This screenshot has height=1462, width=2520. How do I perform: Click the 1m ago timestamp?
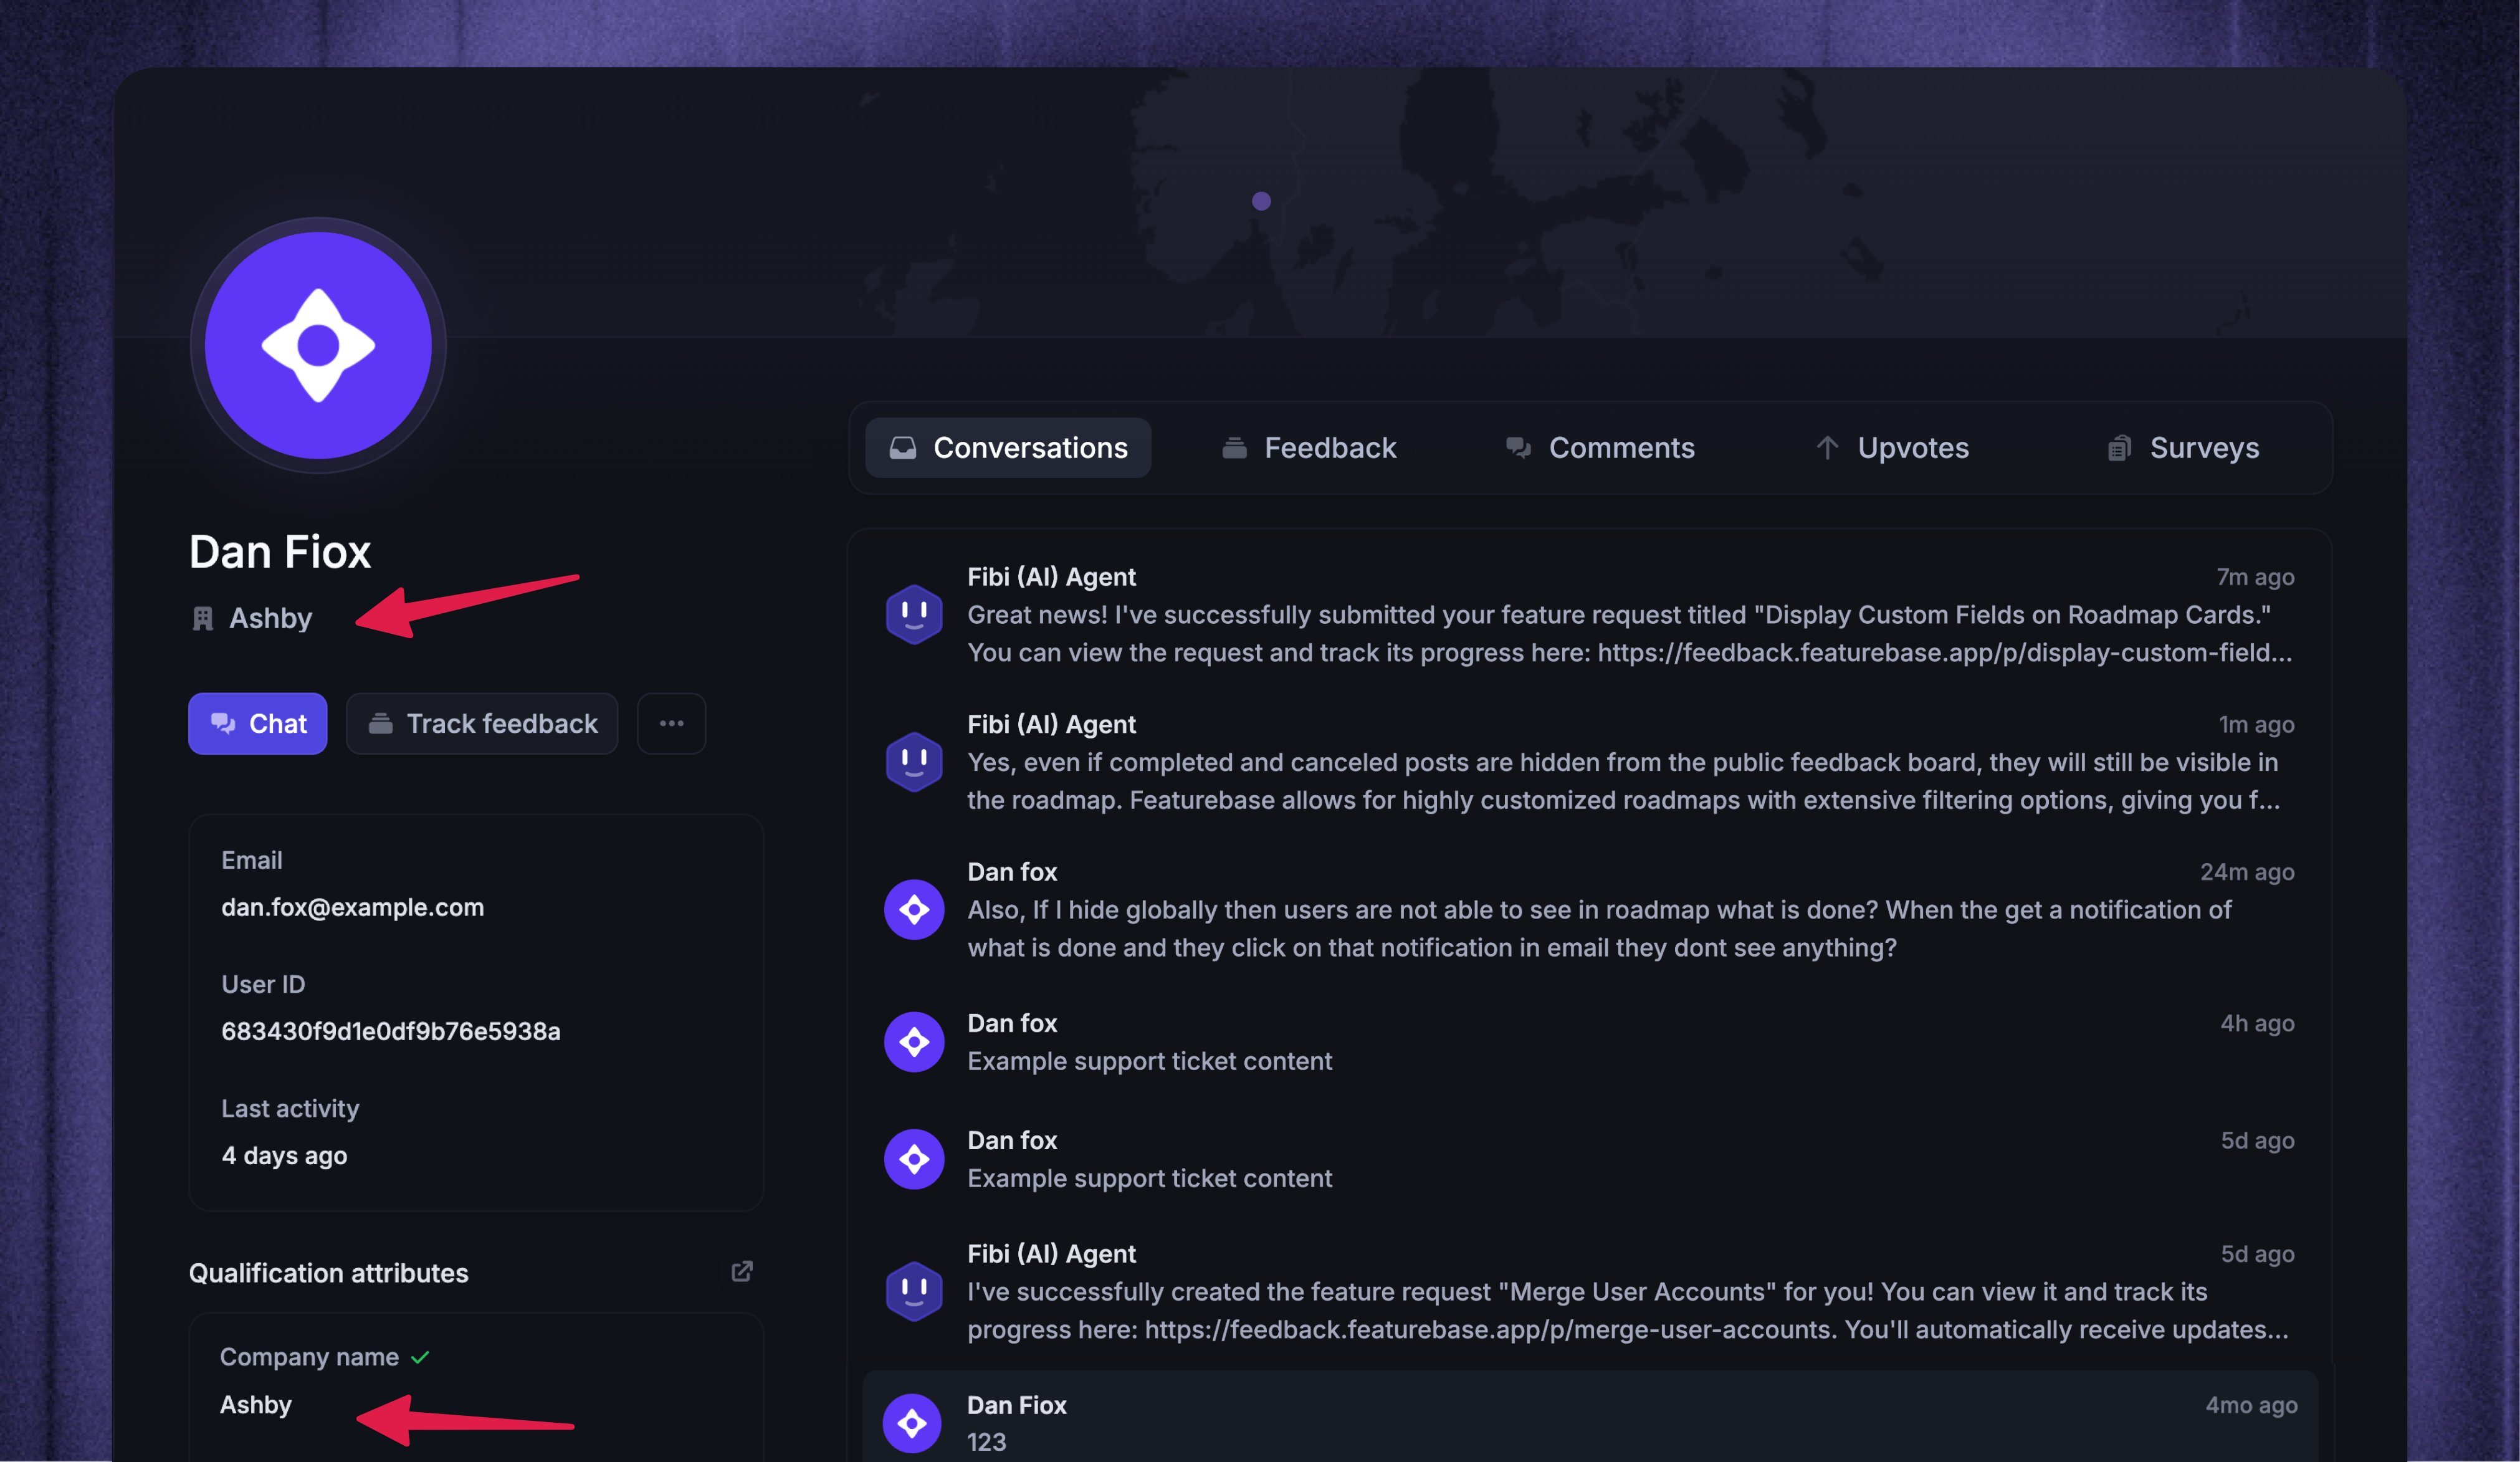(2256, 724)
